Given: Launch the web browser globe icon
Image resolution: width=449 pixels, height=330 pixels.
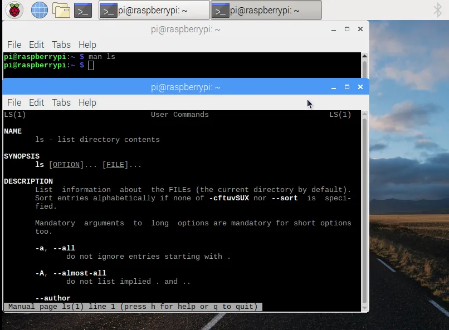Looking at the screenshot, I should (39, 9).
